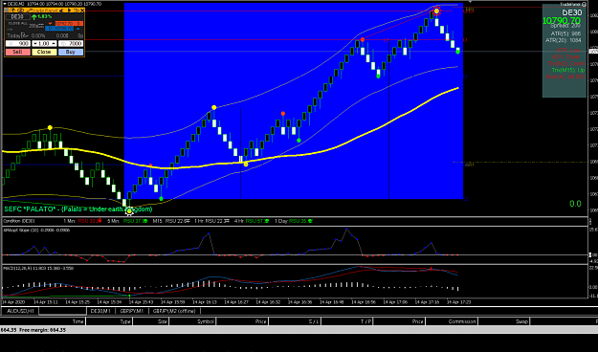
Task: Close the Trade Panel with X icon
Action: pos(82,11)
